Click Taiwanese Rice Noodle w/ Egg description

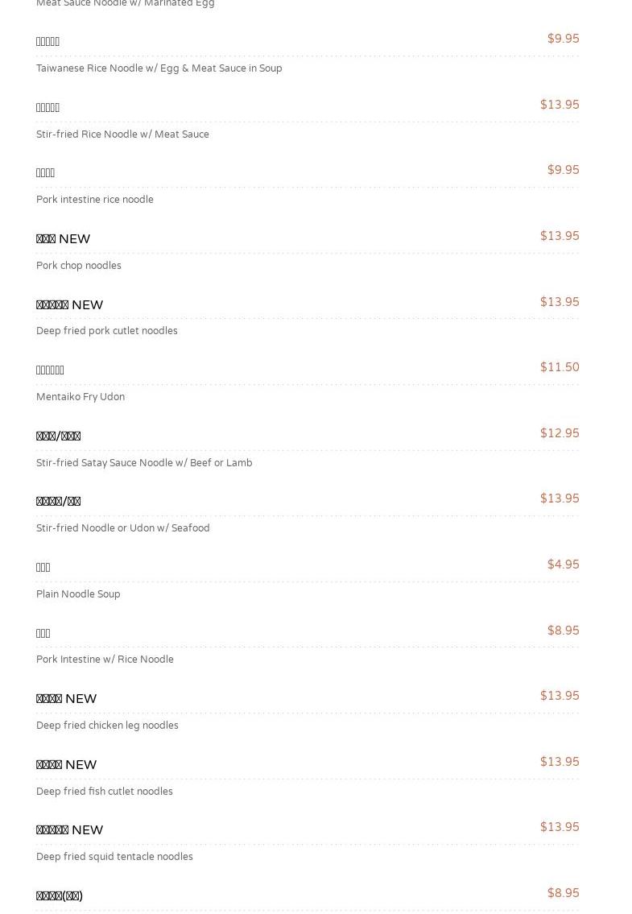coord(159,68)
